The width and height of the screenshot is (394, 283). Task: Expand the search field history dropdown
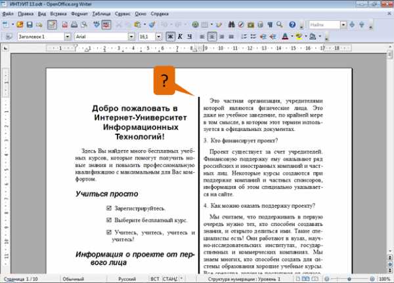[343, 24]
